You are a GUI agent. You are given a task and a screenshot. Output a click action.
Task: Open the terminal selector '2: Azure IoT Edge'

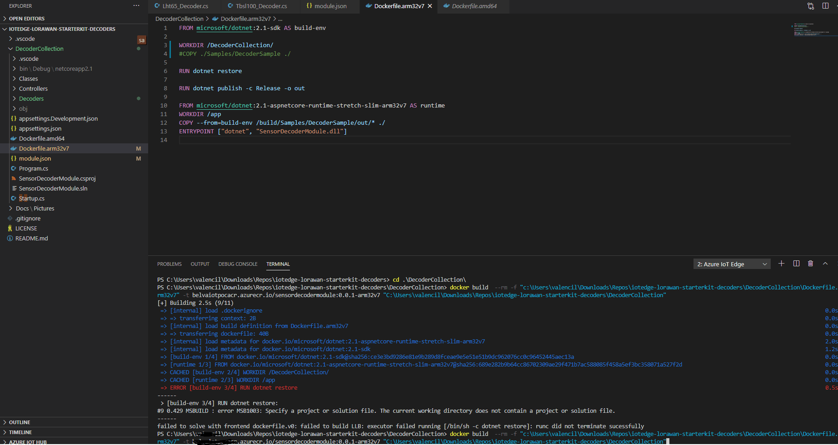pyautogui.click(x=732, y=264)
